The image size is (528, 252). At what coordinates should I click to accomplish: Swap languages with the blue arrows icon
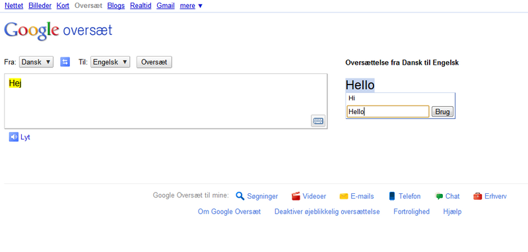pos(65,62)
